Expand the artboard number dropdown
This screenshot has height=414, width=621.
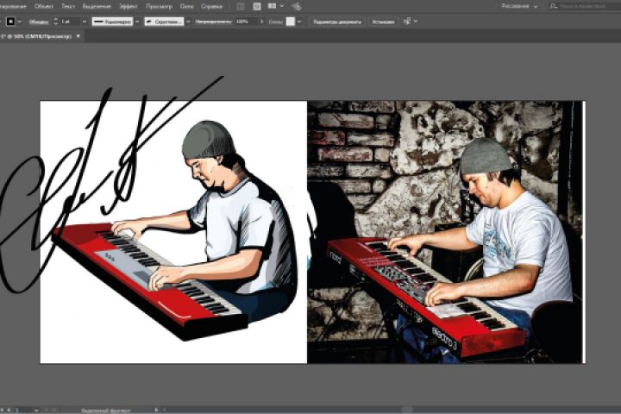[x=36, y=411]
